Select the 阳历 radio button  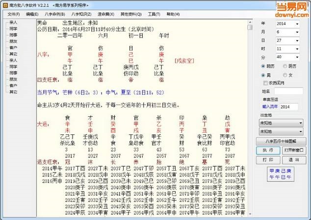(x=263, y=66)
